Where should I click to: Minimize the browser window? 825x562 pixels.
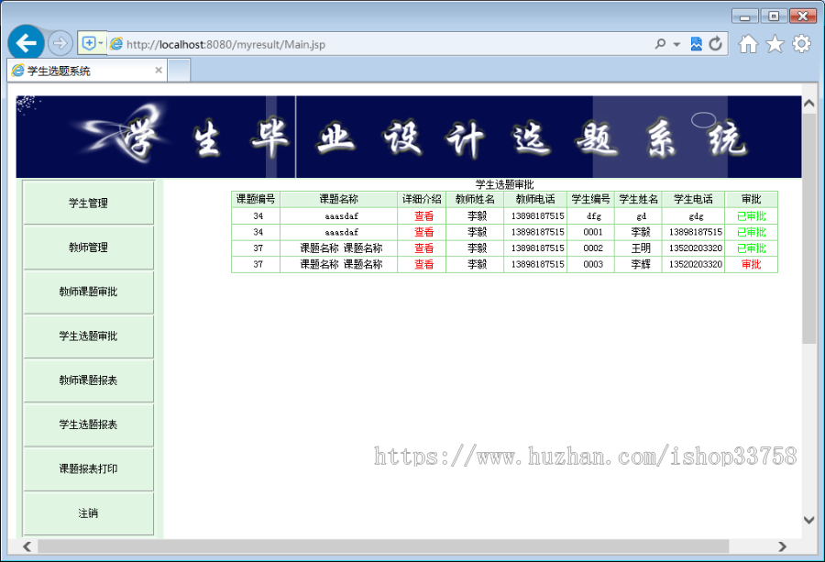point(744,17)
